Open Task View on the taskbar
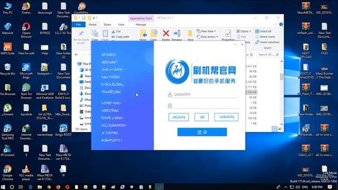This screenshot has width=338, height=190. pos(21,187)
